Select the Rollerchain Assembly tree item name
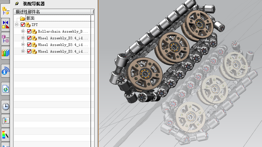The height and width of the screenshot is (147, 262). click(62, 31)
